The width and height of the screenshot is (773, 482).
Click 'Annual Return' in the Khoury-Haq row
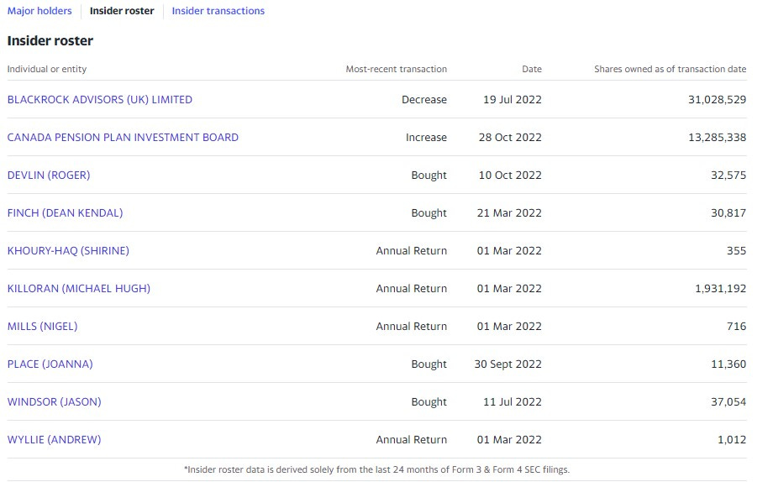click(412, 251)
